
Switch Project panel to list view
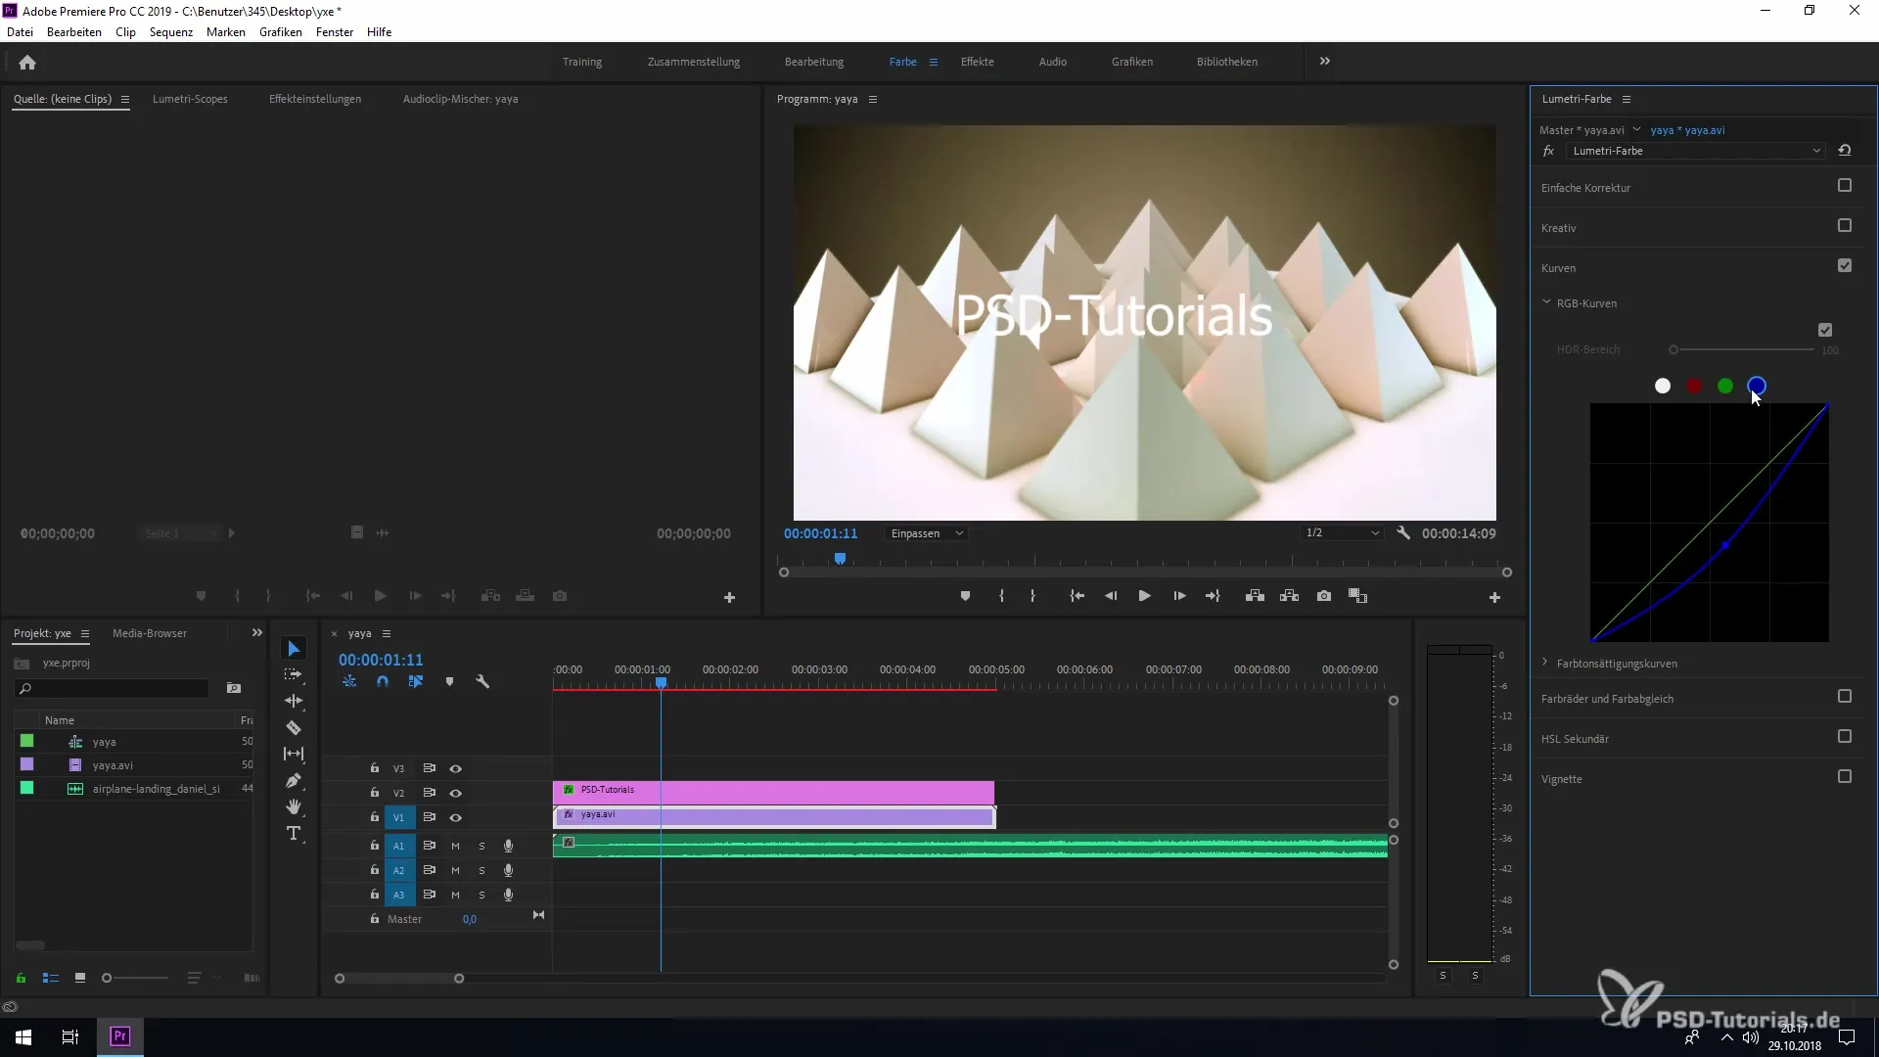[x=51, y=978]
